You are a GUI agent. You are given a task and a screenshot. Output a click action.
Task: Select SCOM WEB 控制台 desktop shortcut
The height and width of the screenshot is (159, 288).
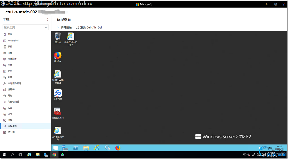(x=58, y=77)
